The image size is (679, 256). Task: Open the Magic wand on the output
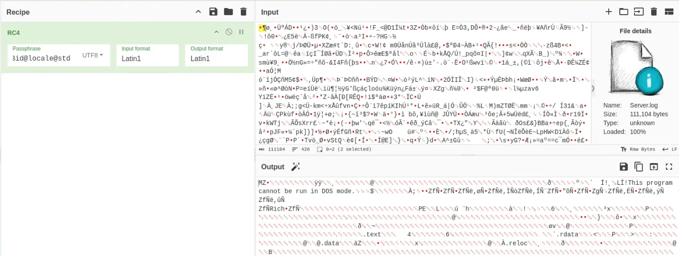pyautogui.click(x=296, y=167)
